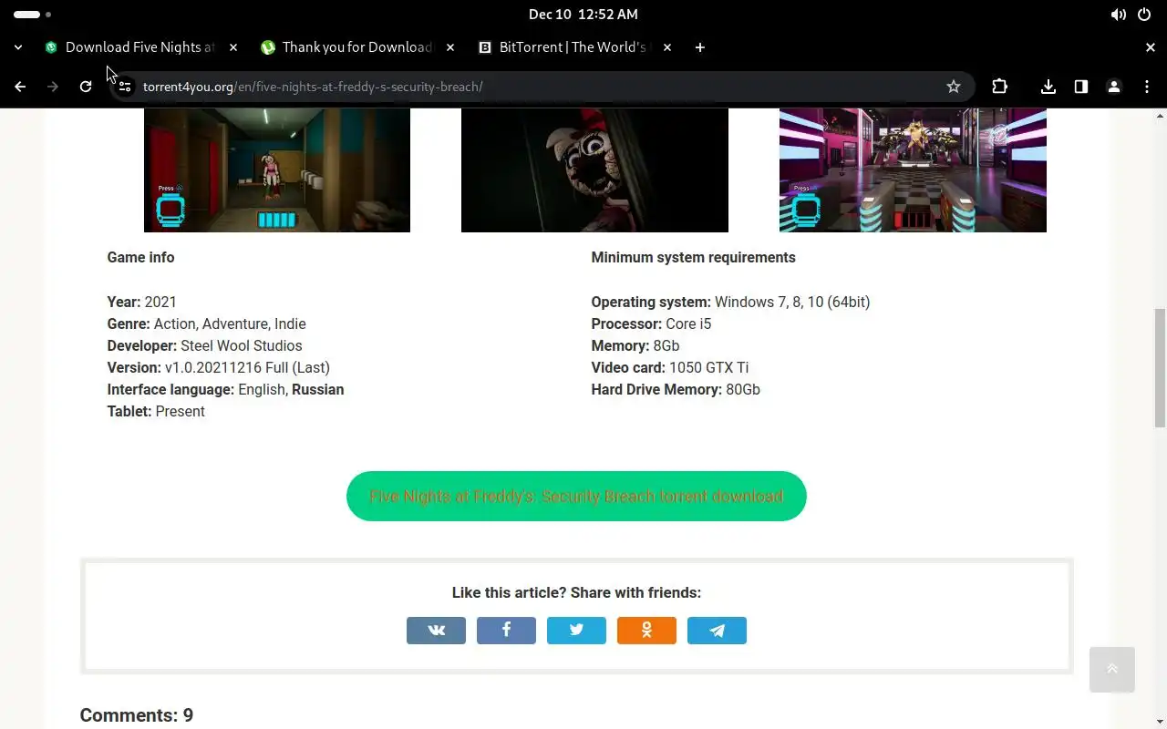Bookmark this page with the star icon
Screen dimensions: 1167x729
tap(954, 87)
